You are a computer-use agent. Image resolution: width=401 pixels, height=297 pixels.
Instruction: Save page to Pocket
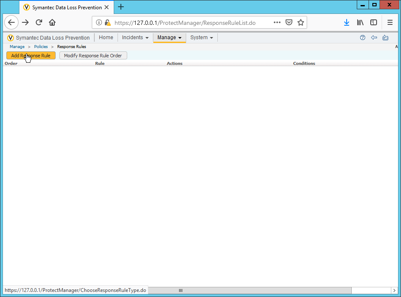(x=289, y=22)
